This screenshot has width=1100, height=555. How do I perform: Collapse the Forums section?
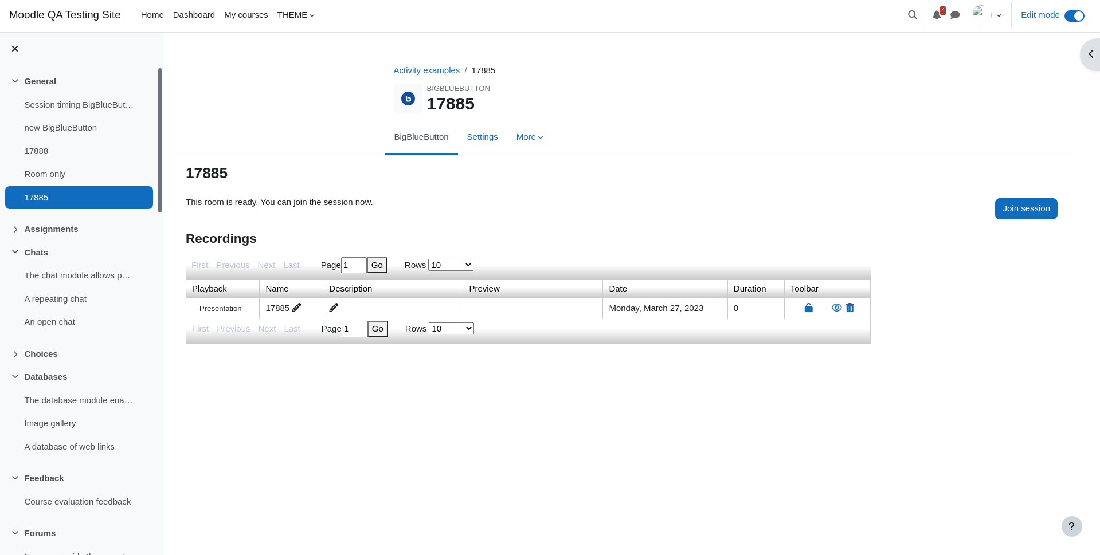point(15,533)
